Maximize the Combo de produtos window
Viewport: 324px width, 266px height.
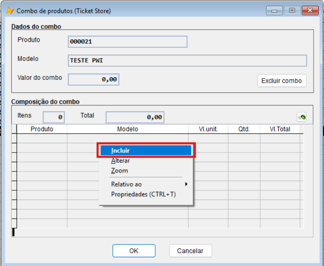(x=292, y=11)
